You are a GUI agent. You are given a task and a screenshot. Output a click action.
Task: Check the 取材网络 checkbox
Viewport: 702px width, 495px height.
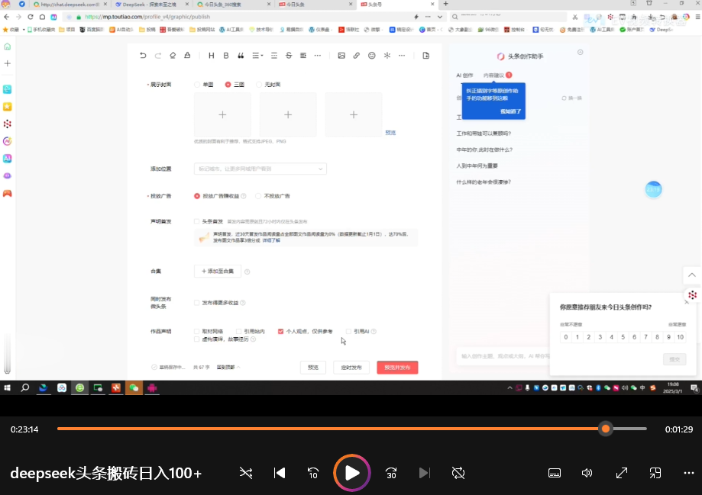pyautogui.click(x=196, y=331)
